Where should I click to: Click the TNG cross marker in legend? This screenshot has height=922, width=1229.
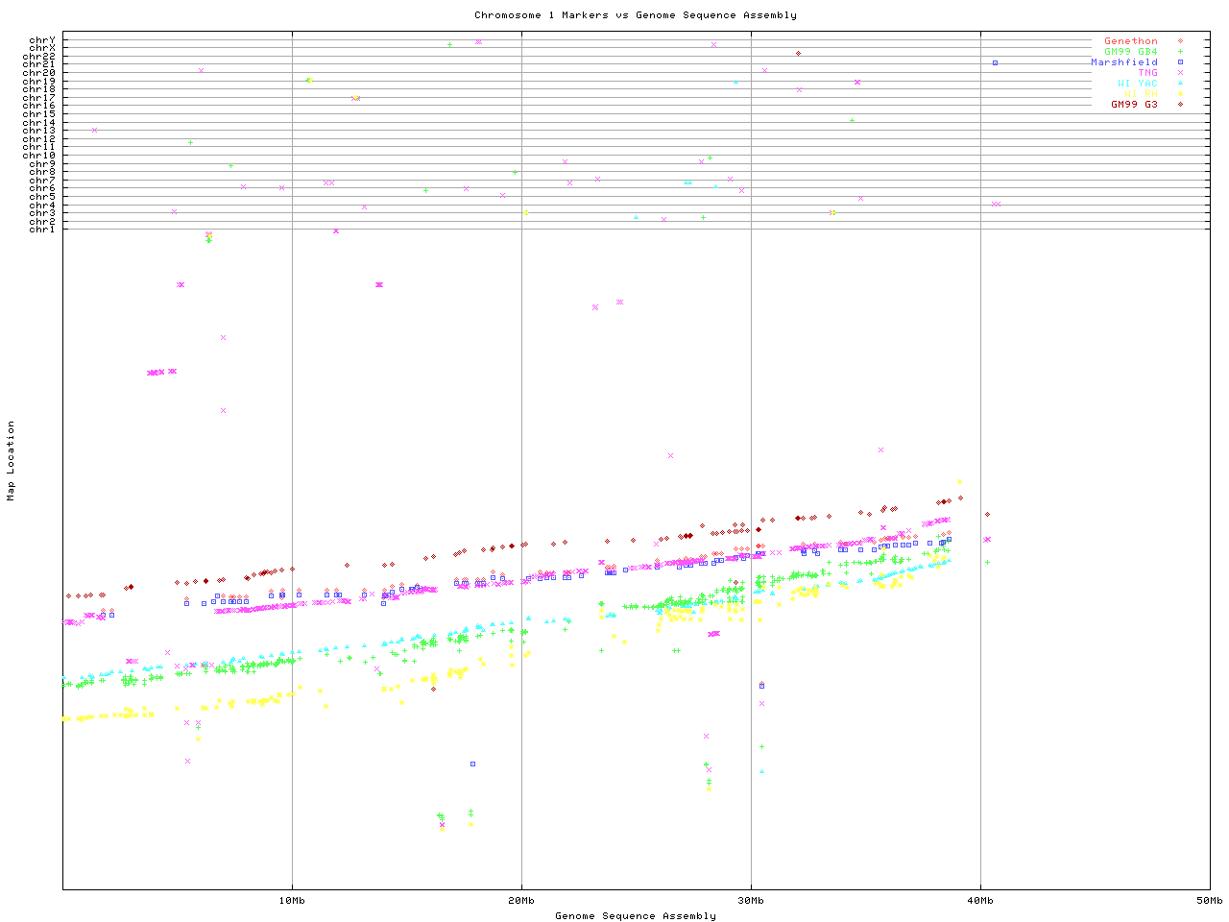click(x=1180, y=73)
